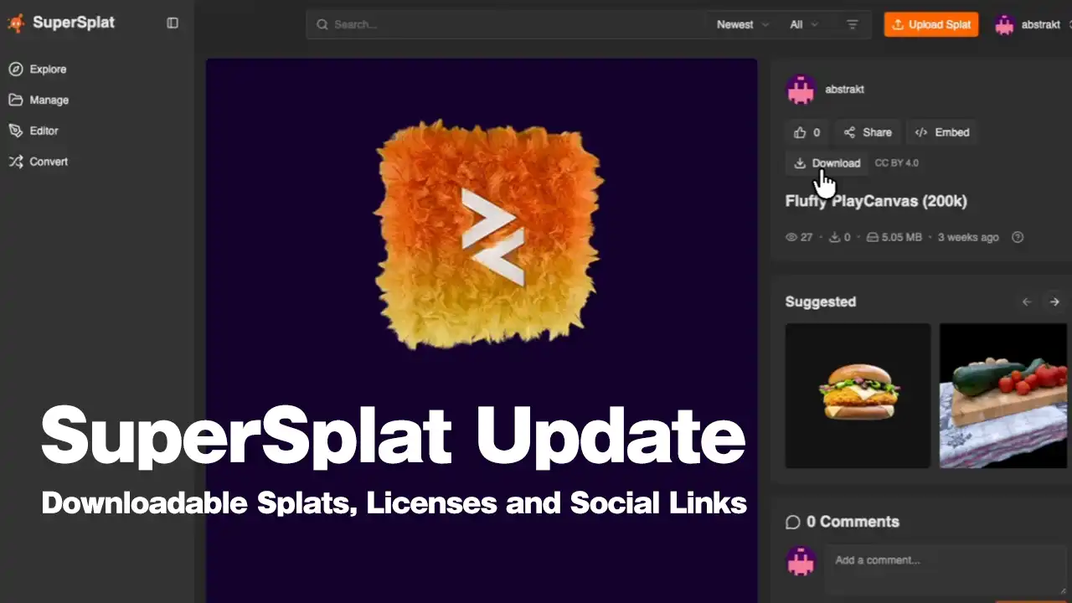This screenshot has width=1072, height=603.
Task: Click the Convert shuffle icon
Action: 16,162
